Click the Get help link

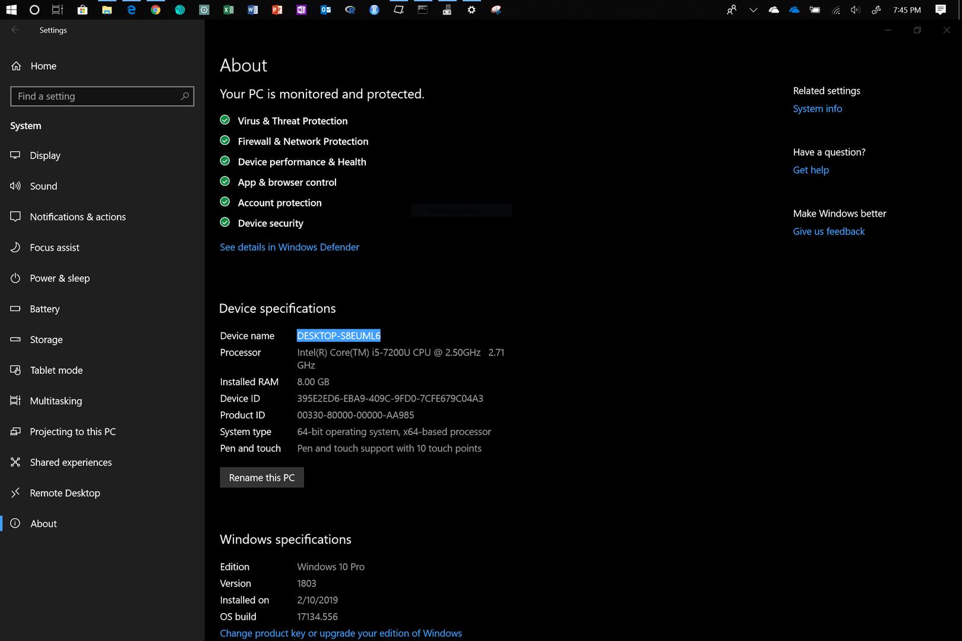coord(811,170)
